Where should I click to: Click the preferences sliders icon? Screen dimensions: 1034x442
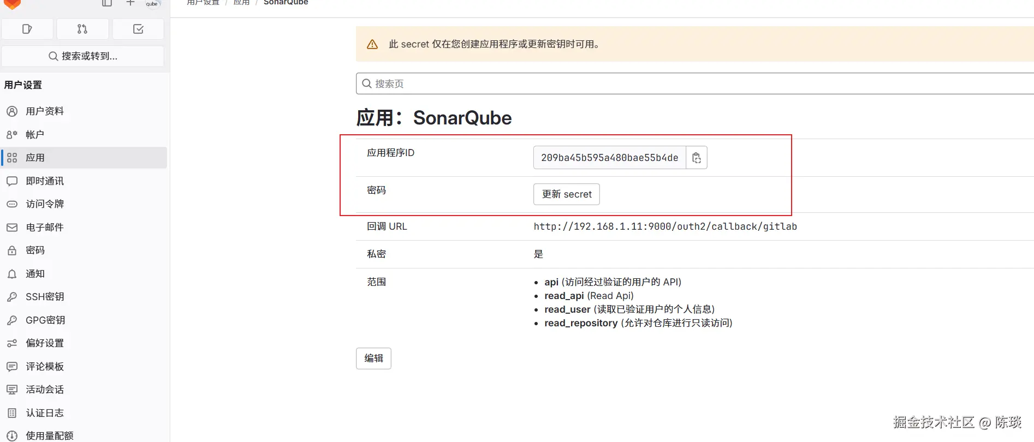click(x=12, y=343)
